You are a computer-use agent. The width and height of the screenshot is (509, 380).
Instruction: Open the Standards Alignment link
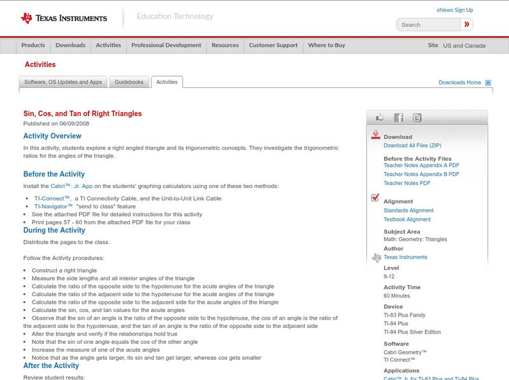408,210
